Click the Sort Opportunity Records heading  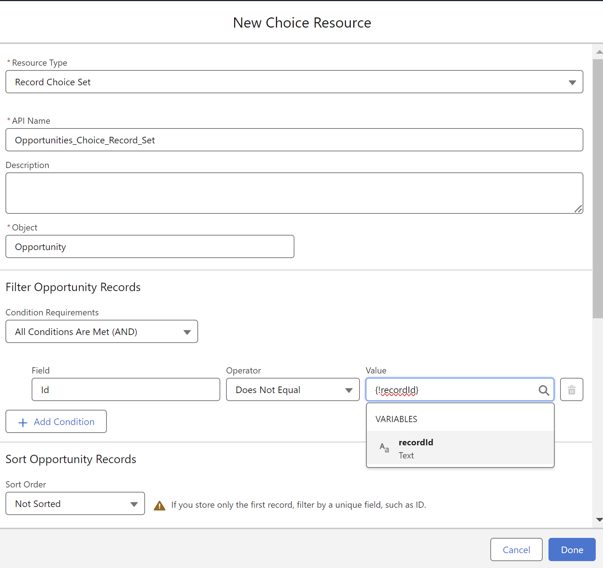[x=71, y=459]
